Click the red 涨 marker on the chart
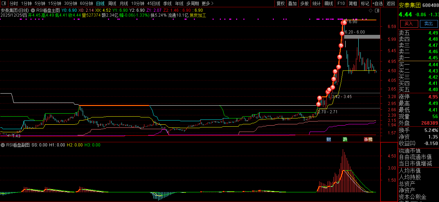 (366, 140)
